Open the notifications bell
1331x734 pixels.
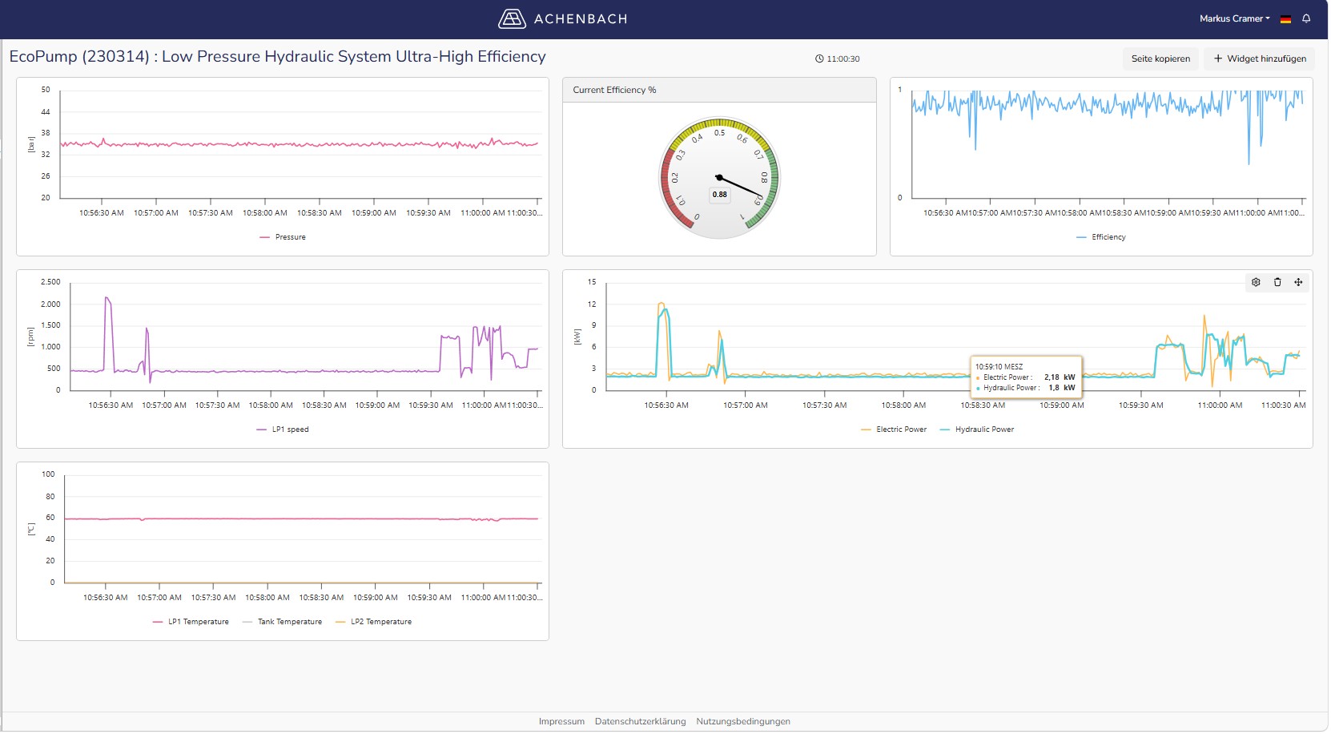[x=1307, y=18]
